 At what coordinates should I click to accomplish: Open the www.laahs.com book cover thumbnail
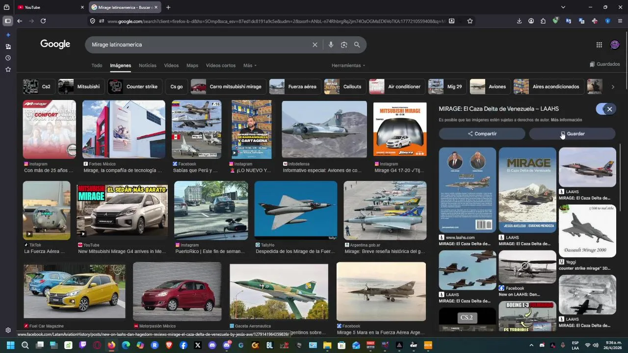pyautogui.click(x=468, y=190)
